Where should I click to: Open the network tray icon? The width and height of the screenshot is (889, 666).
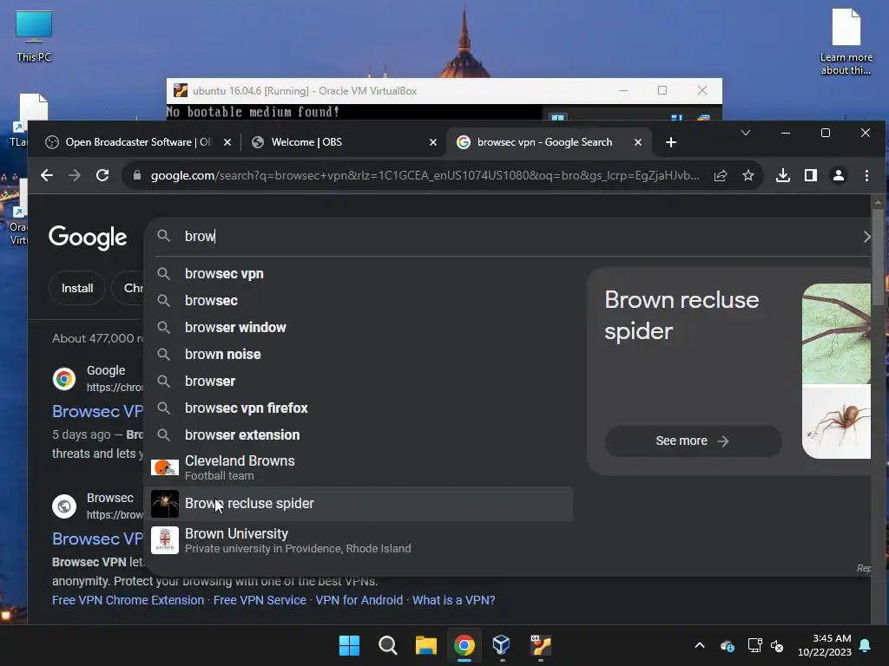(754, 645)
